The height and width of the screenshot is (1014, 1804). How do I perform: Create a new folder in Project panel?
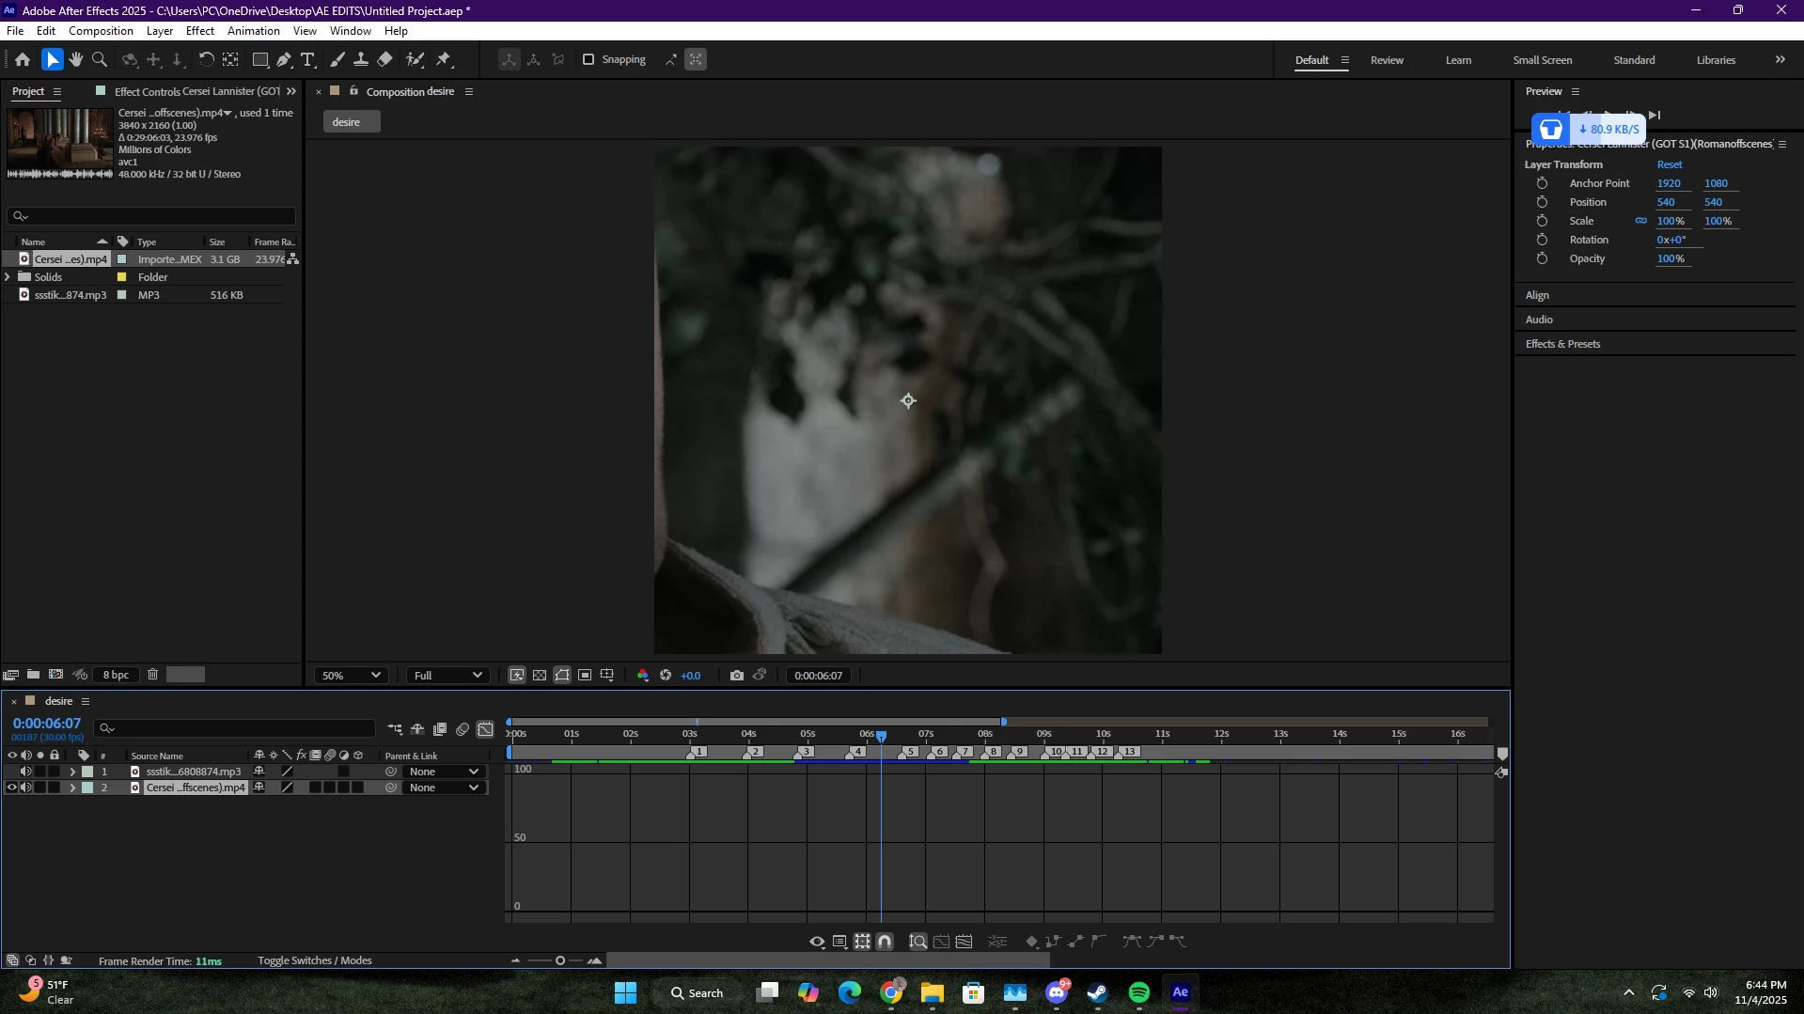33,675
